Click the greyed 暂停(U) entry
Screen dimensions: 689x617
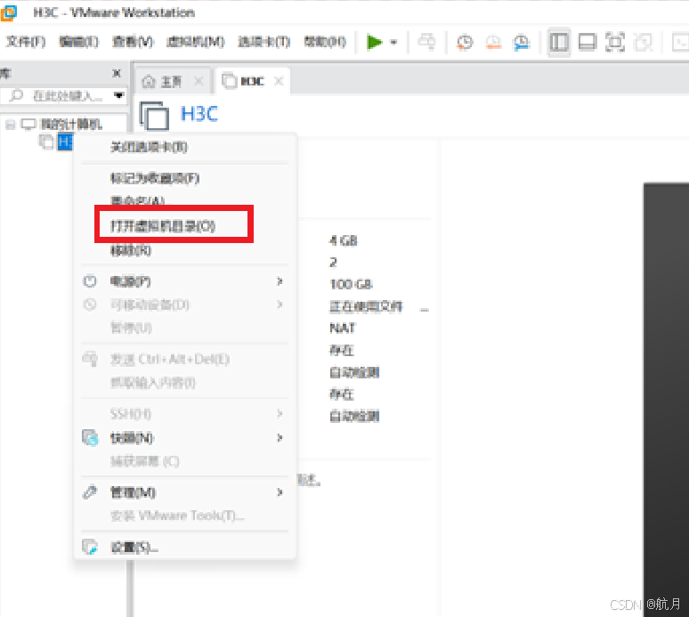tap(185, 328)
